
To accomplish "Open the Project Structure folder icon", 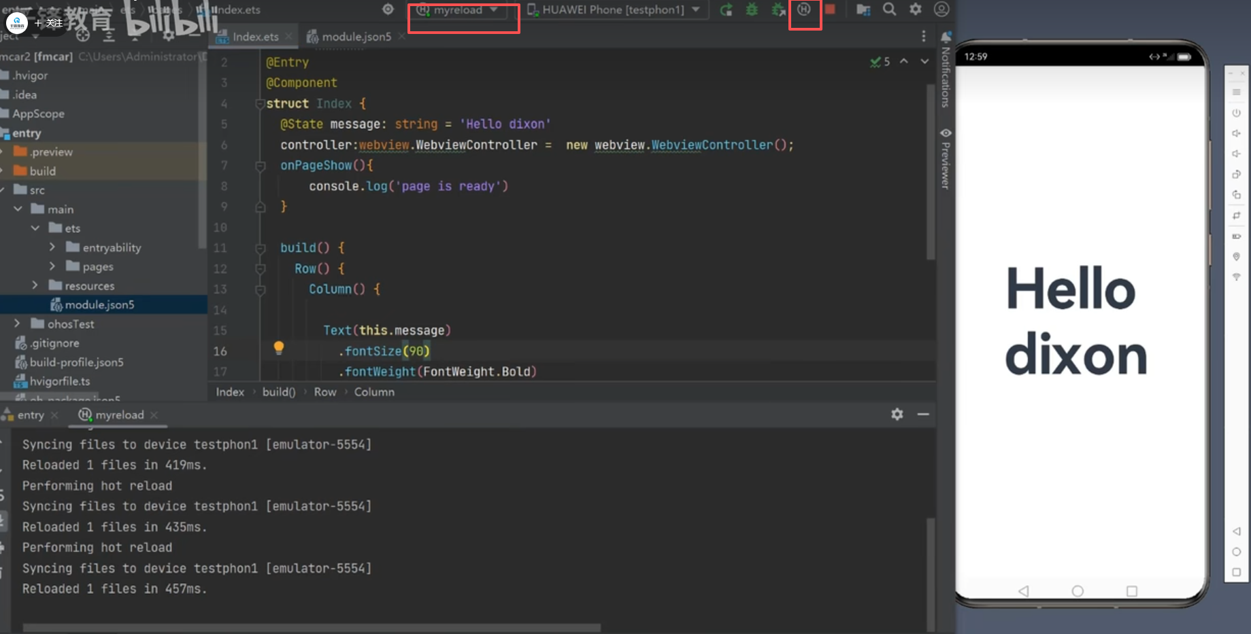I will click(863, 10).
